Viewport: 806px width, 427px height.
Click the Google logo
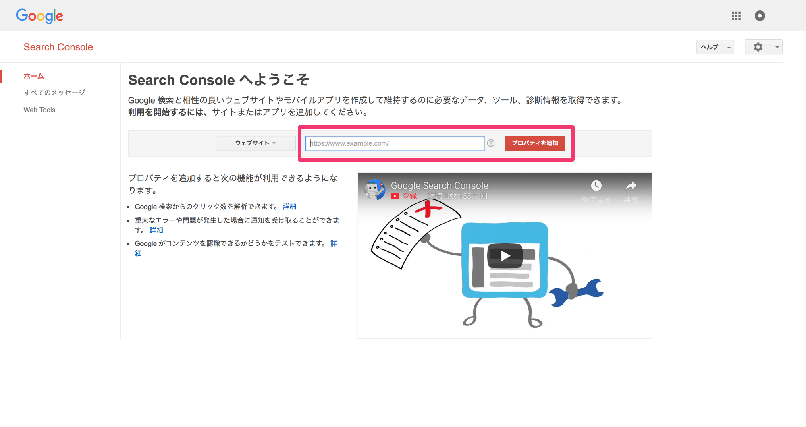tap(39, 16)
